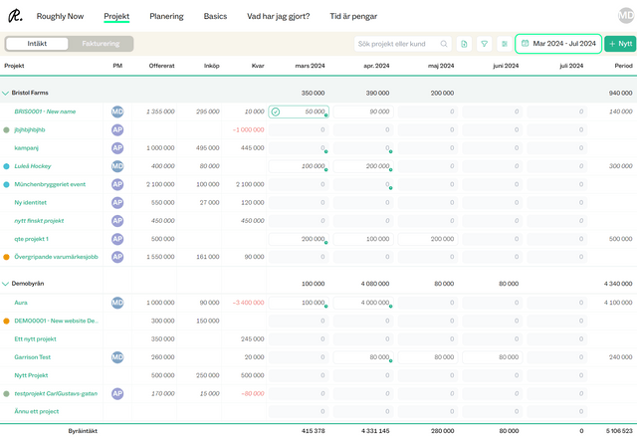This screenshot has height=437, width=637.
Task: Click PM avatar for qte projekt 1
Action: [117, 239]
